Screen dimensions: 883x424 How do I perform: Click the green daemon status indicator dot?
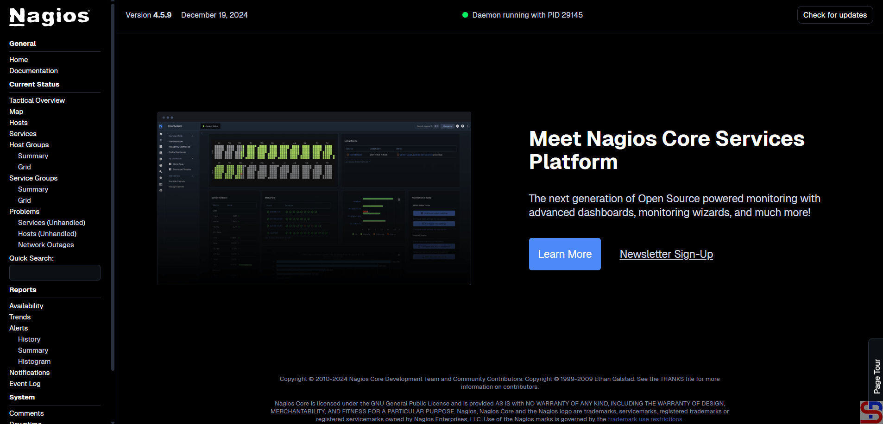pyautogui.click(x=465, y=15)
